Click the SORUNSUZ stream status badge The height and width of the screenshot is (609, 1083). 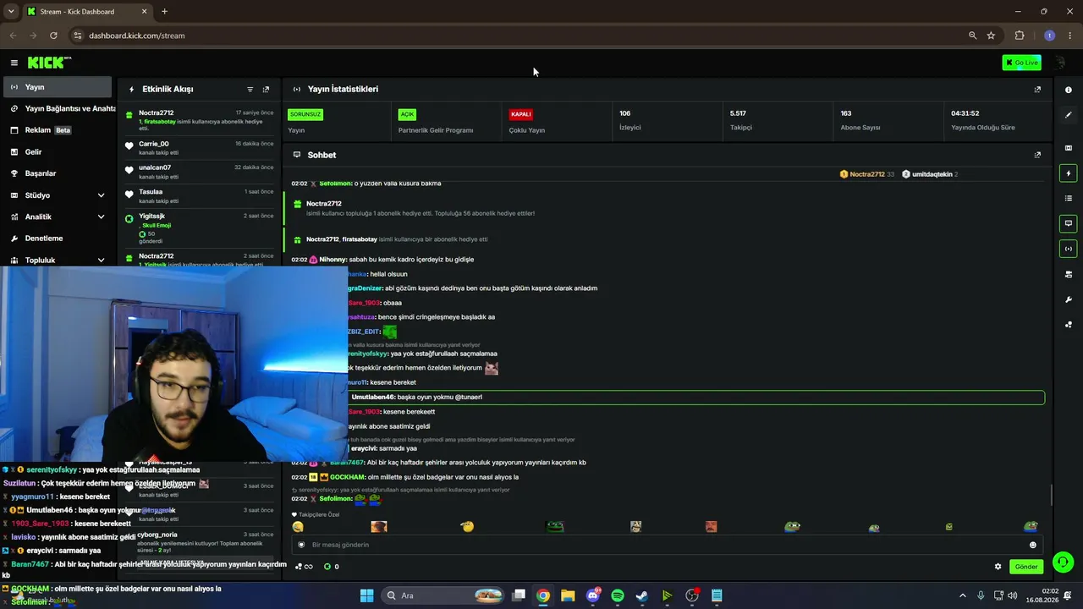[x=305, y=114]
